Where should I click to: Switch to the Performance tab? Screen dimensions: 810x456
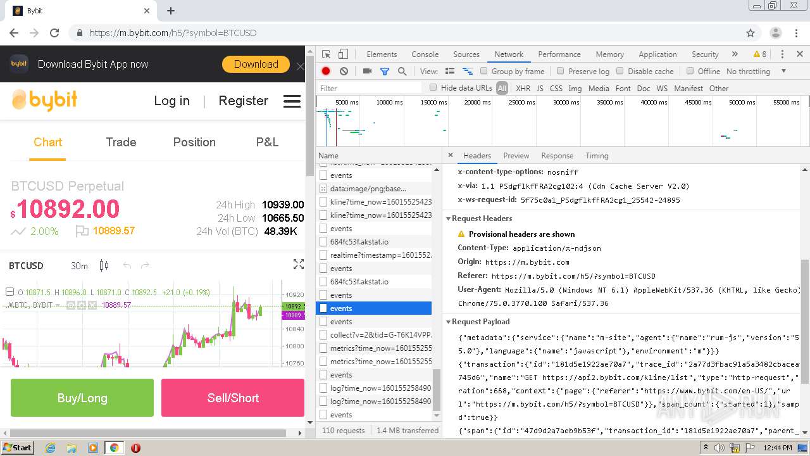tap(559, 54)
